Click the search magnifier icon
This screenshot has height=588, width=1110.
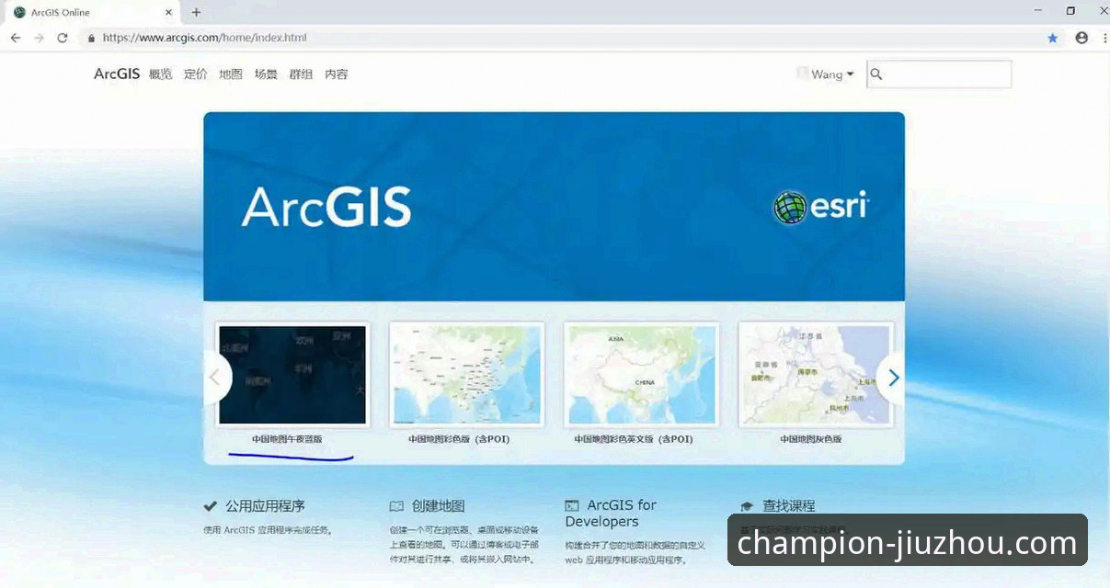(x=876, y=74)
